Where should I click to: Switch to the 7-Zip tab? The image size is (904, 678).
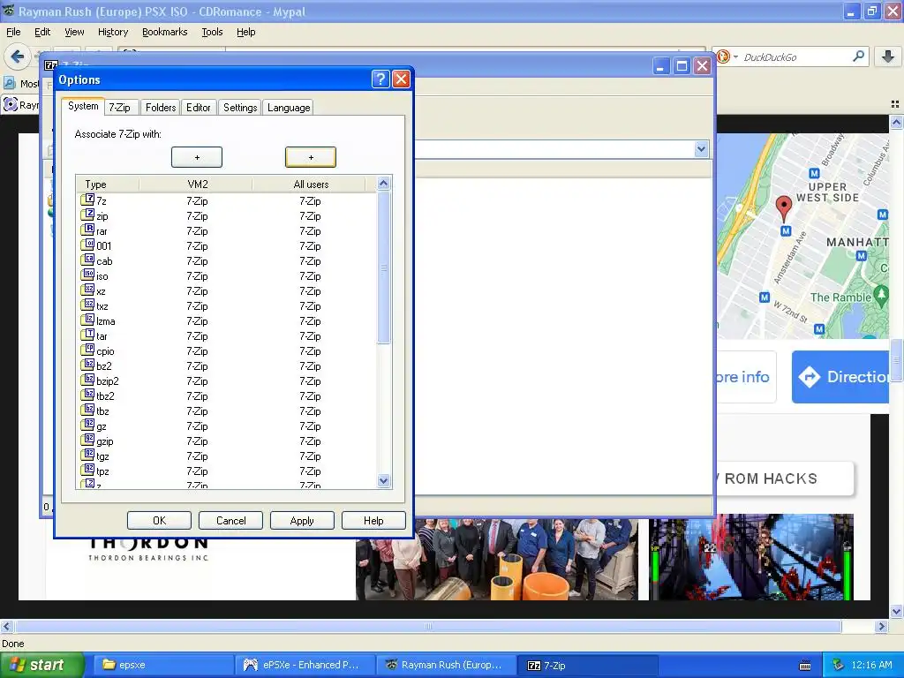click(x=120, y=108)
